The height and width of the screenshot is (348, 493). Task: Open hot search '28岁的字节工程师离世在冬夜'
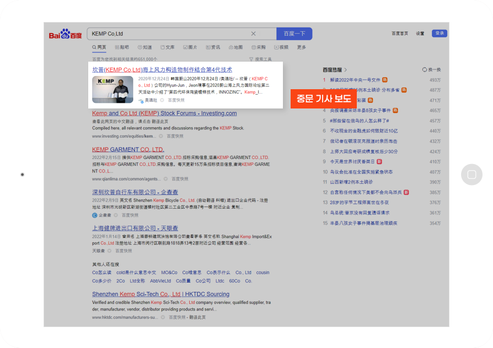359,203
